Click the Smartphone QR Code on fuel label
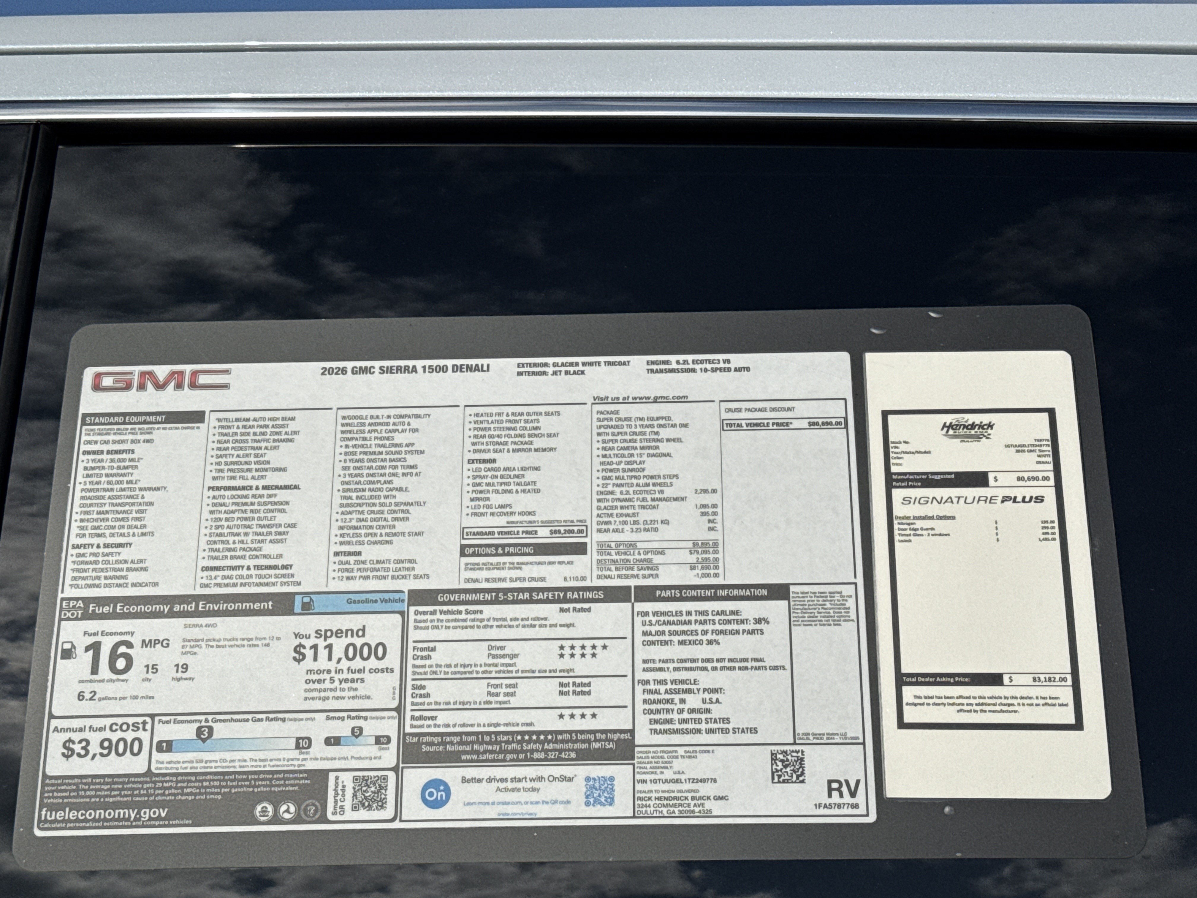Screen dimensions: 1197x898 (x=370, y=793)
